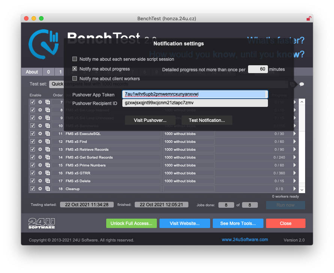Viewport: 334px width, 273px height.
Task: Disable the Cleanup job checkbox
Action: pos(33,189)
